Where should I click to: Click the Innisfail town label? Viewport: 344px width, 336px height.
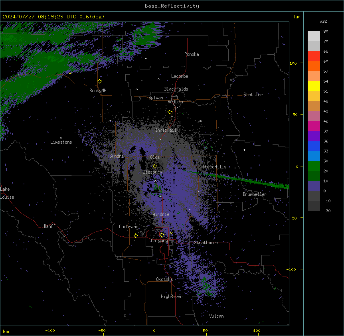pyautogui.click(x=166, y=130)
